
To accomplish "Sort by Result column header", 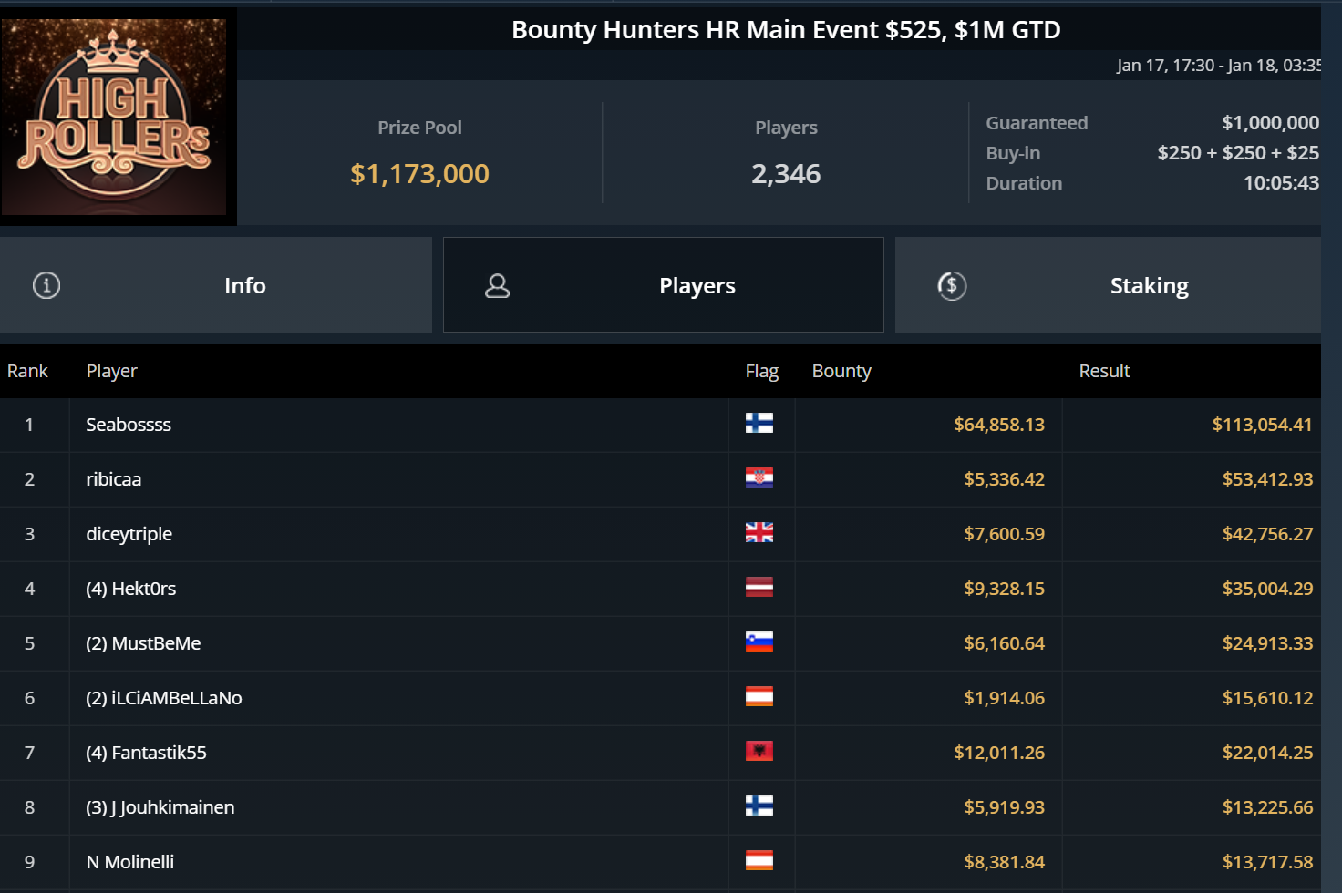I will 1104,371.
